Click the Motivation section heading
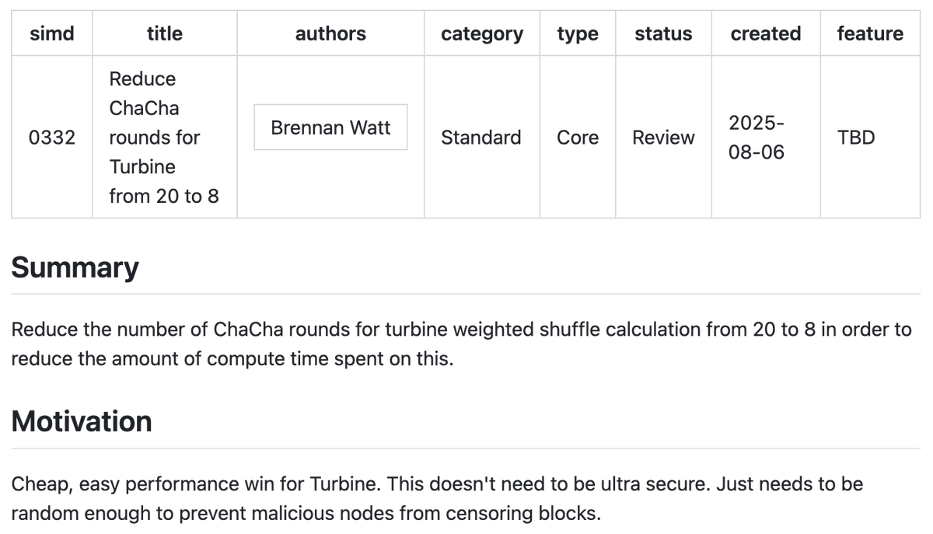The width and height of the screenshot is (933, 534). click(x=82, y=421)
